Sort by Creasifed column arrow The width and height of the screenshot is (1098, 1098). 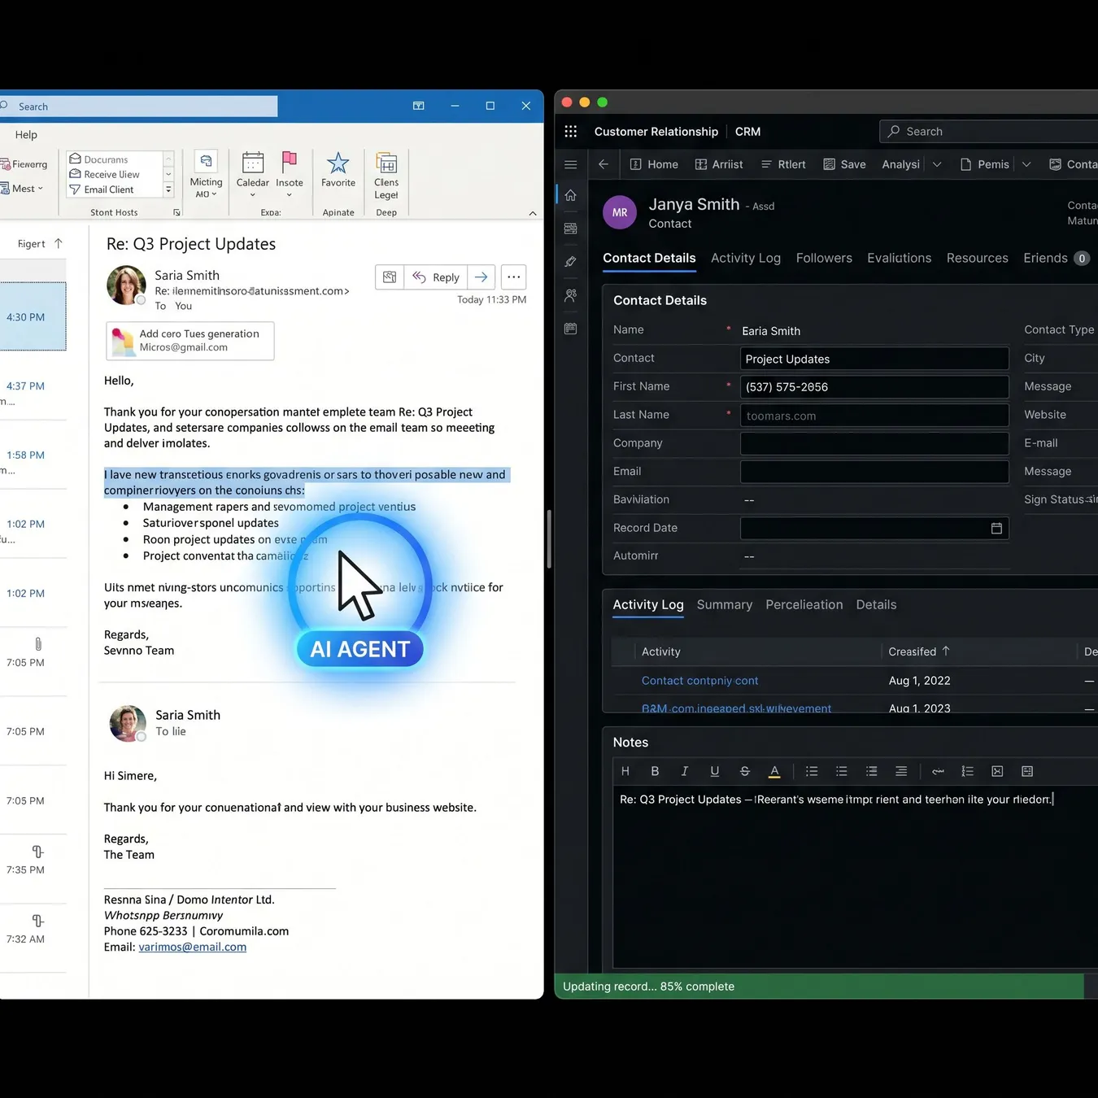point(945,651)
